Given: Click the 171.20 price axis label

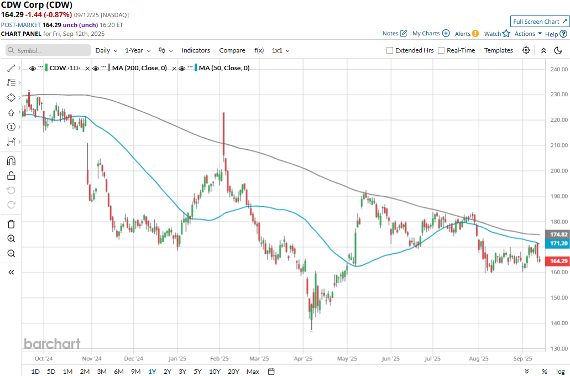Looking at the screenshot, I should 558,243.
